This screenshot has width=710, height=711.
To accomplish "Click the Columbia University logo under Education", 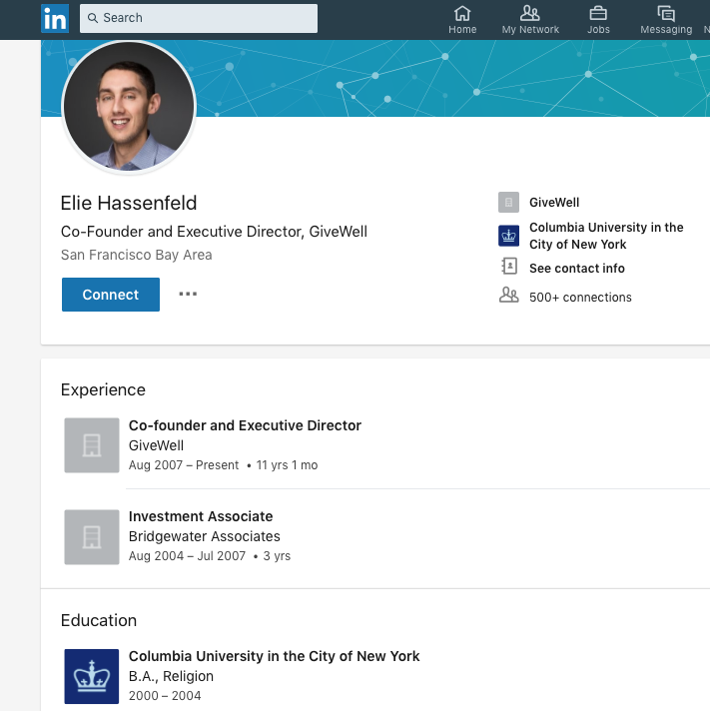I will (x=92, y=675).
